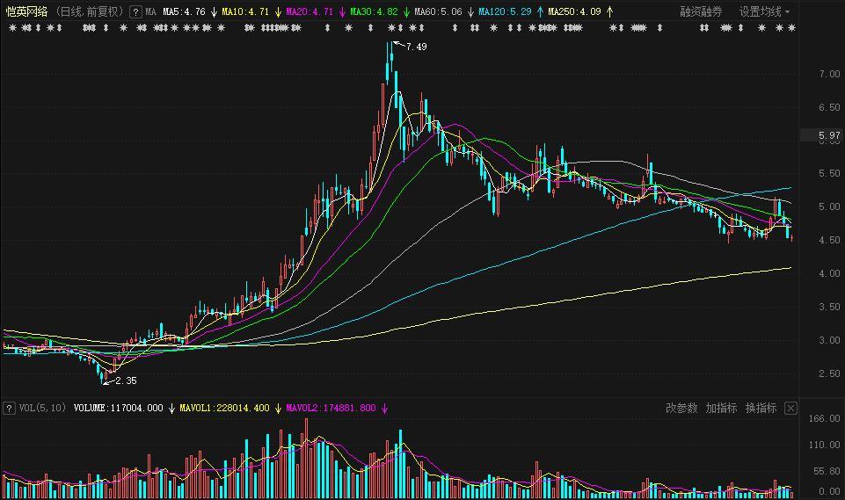Select the MA20:4.71 value
The height and width of the screenshot is (500, 845).
(x=310, y=11)
